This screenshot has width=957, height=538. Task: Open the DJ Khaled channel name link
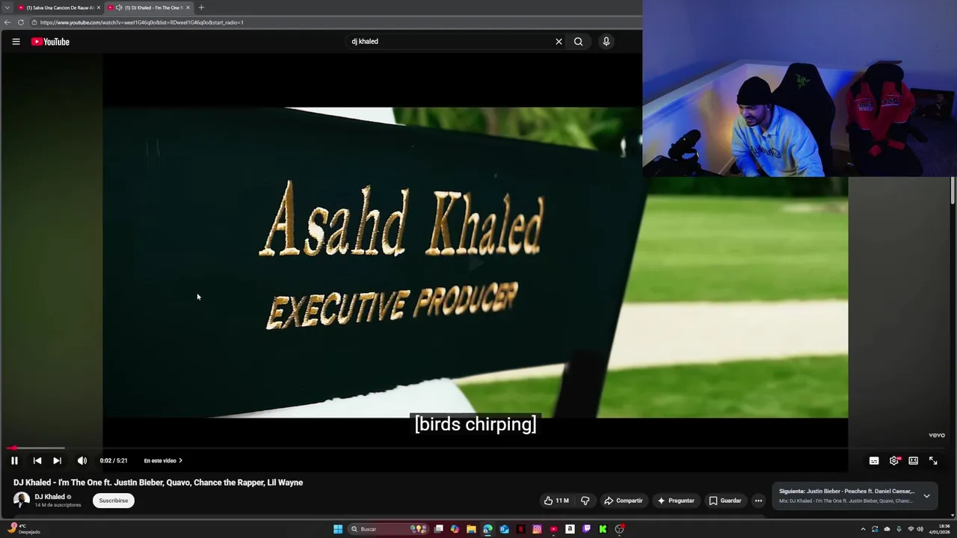click(49, 497)
